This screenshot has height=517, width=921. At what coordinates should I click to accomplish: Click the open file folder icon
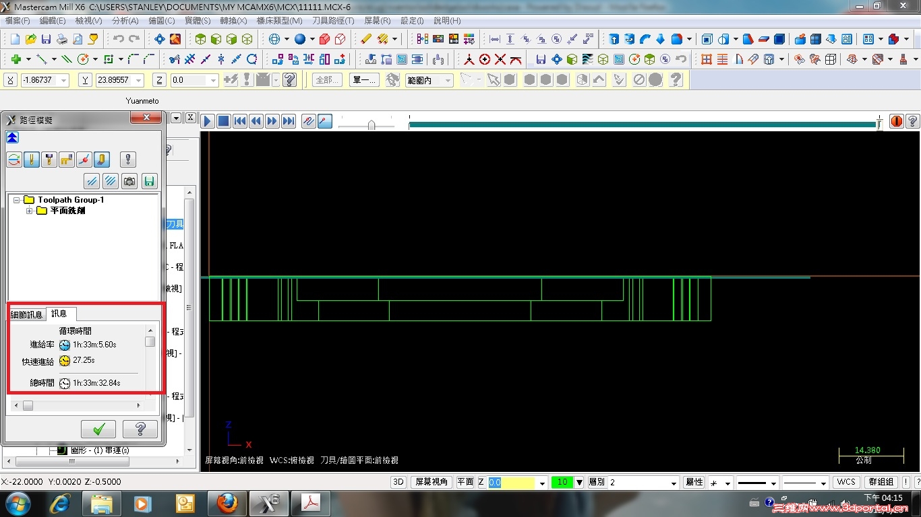click(x=30, y=39)
